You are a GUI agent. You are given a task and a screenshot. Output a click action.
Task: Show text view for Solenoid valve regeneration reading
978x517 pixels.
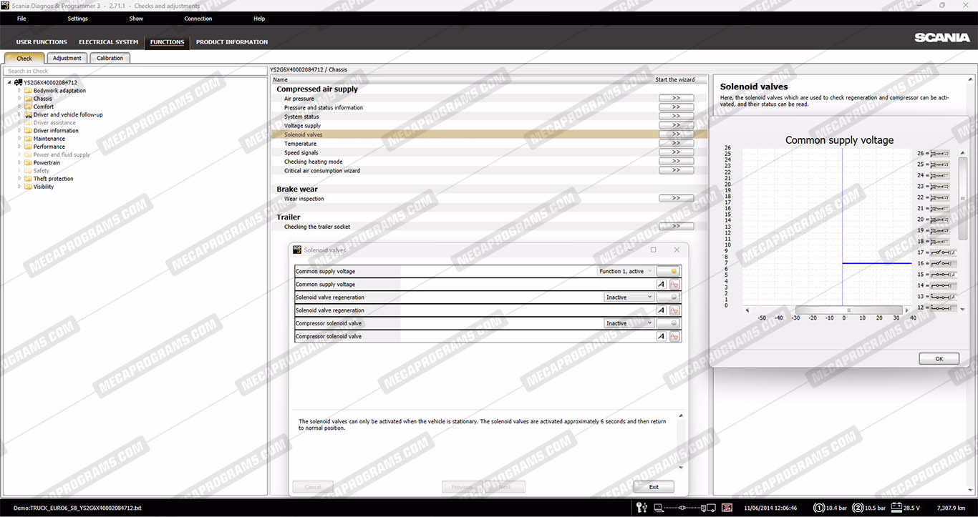point(662,310)
